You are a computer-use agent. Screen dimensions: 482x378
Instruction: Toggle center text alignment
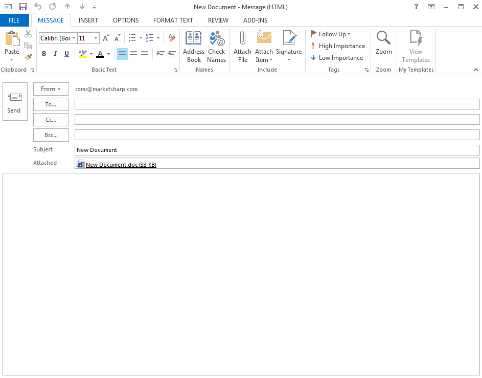133,54
